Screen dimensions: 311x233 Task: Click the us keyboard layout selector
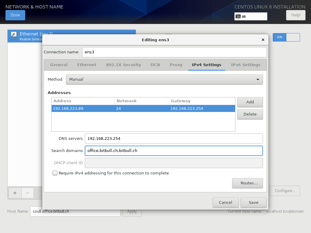point(251,16)
